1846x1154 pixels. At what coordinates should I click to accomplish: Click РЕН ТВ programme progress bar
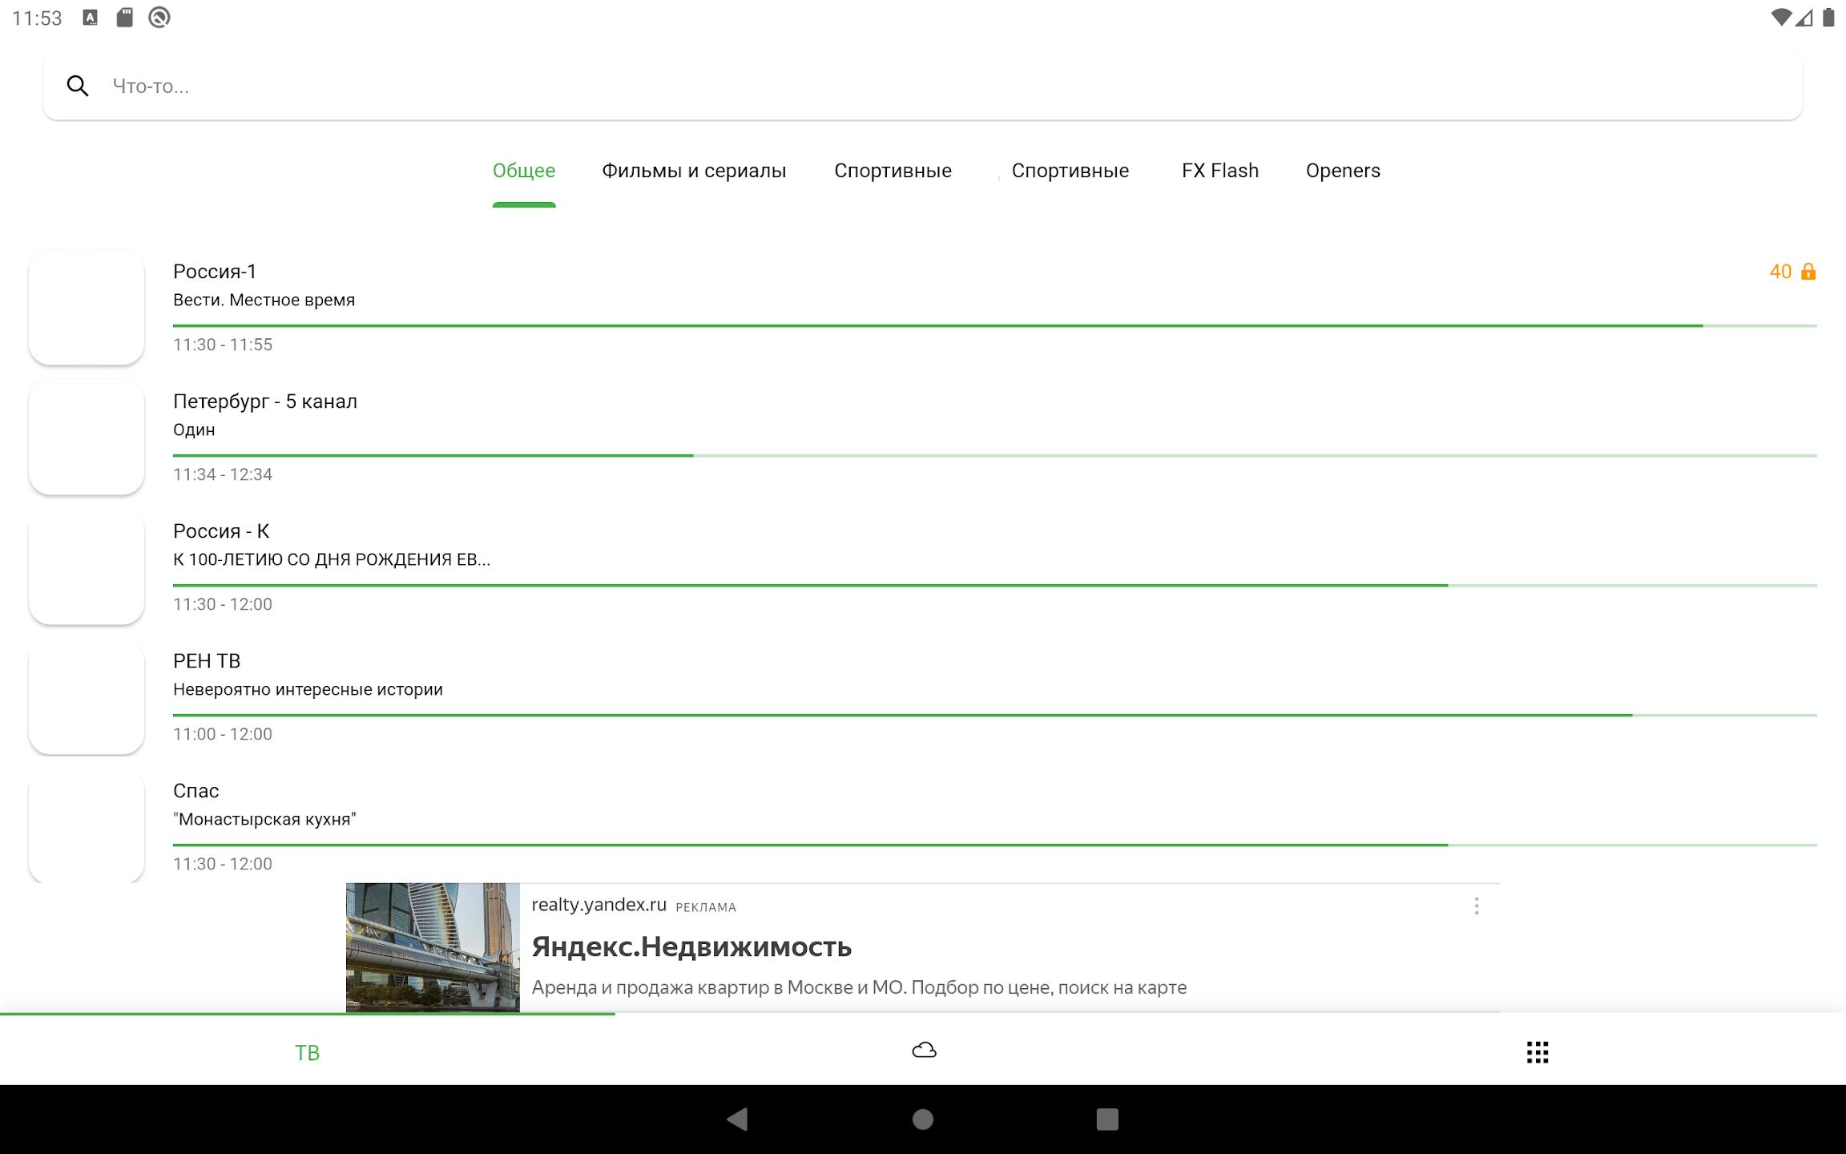(x=995, y=715)
